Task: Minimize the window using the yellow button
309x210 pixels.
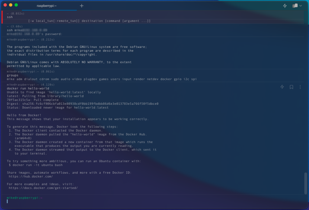Action: [11, 5]
